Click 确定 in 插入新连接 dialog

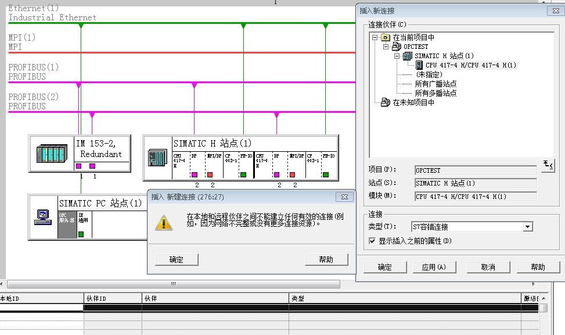point(385,267)
